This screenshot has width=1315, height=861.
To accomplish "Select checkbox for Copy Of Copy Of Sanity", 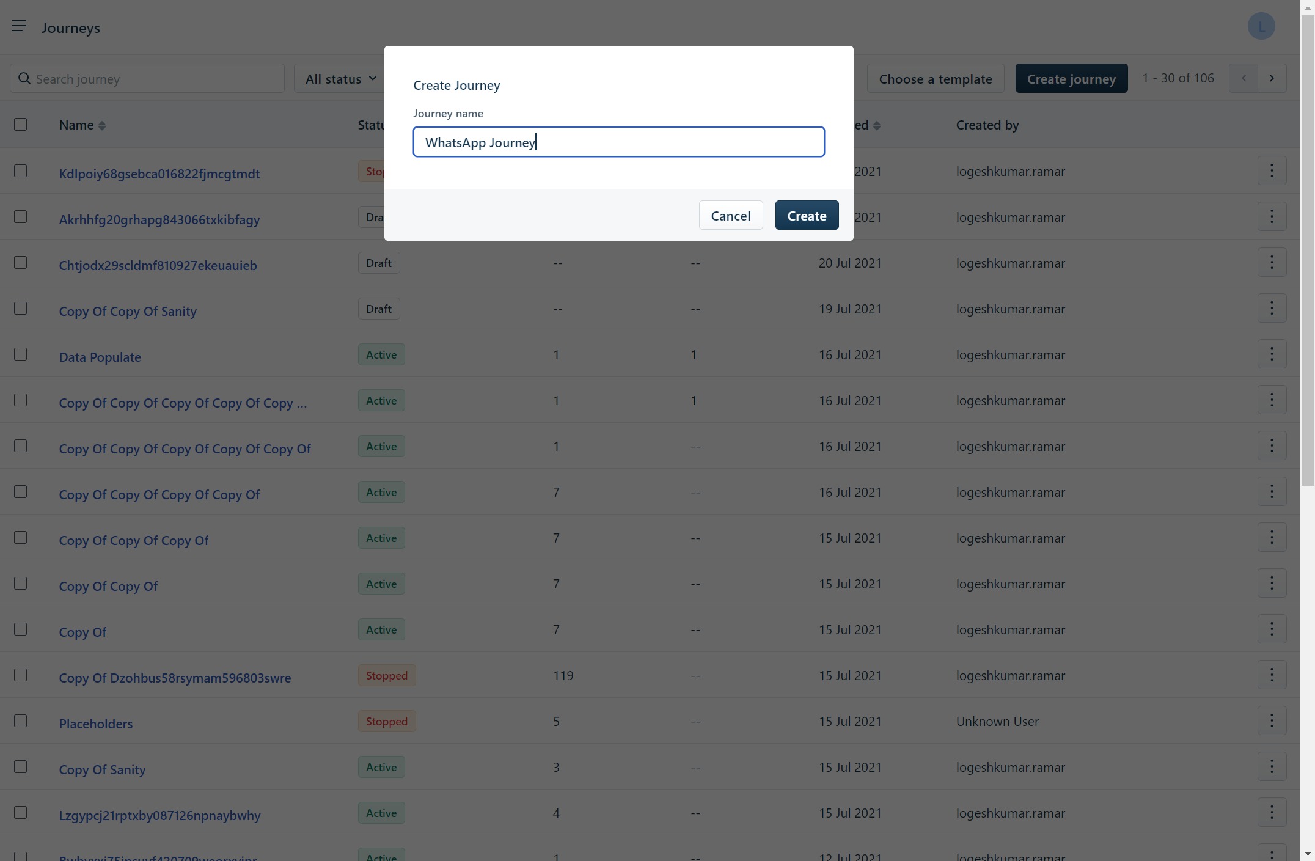I will point(21,308).
